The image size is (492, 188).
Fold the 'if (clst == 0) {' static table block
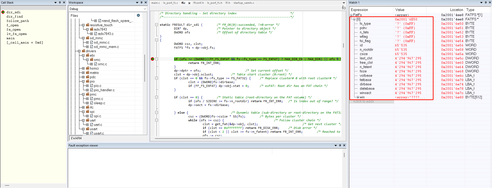point(156,97)
